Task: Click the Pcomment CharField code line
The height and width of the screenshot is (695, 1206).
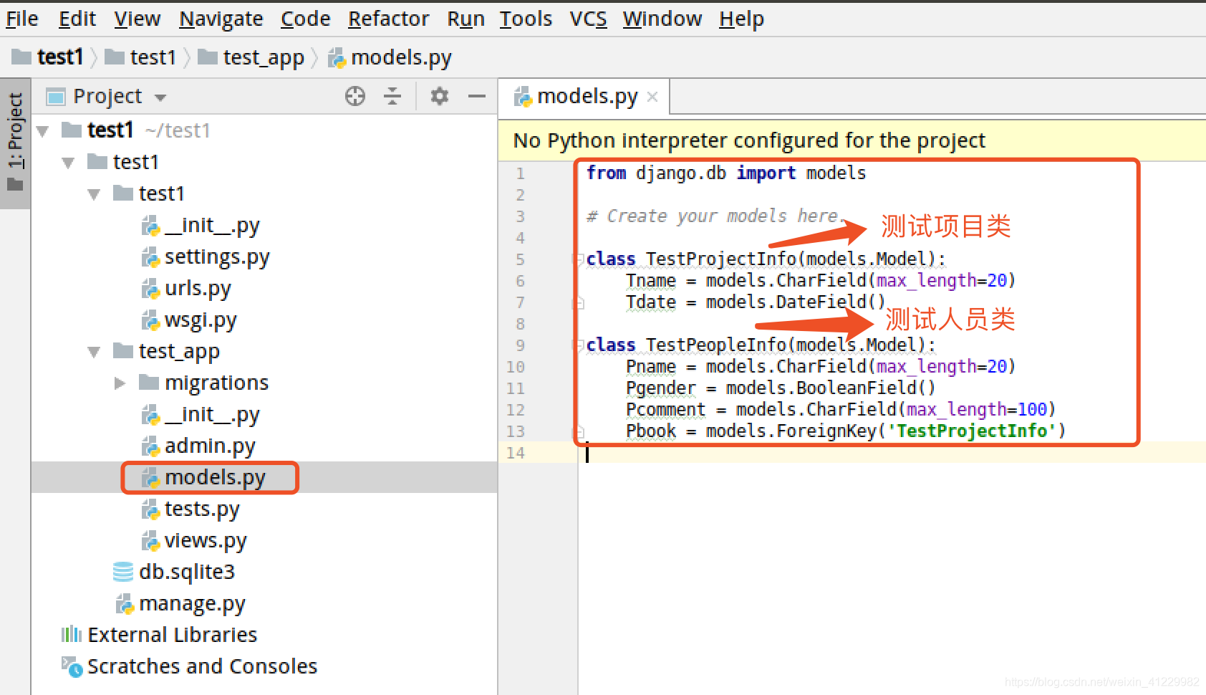Action: [841, 409]
